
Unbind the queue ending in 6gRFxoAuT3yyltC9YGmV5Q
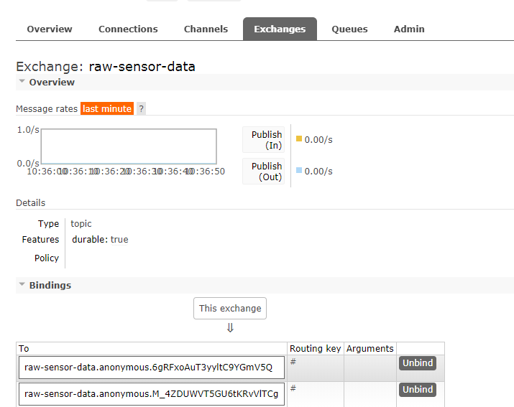point(418,363)
